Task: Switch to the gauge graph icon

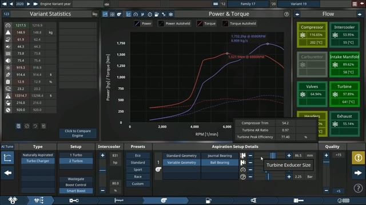Action: point(136,14)
